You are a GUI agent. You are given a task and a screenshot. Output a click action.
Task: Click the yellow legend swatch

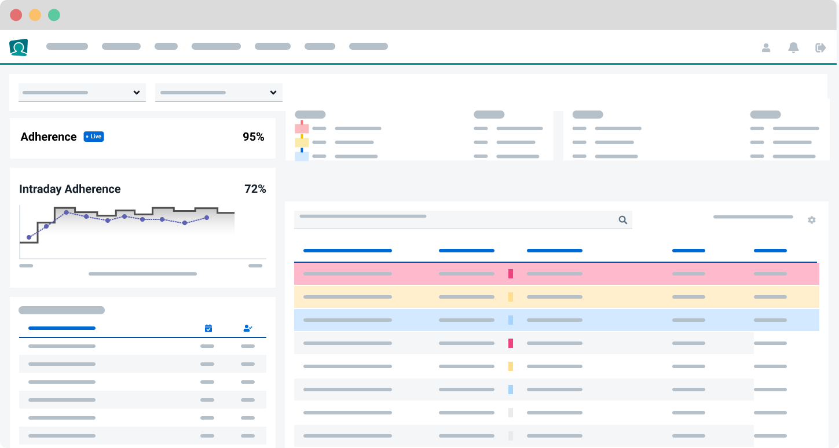click(x=302, y=142)
